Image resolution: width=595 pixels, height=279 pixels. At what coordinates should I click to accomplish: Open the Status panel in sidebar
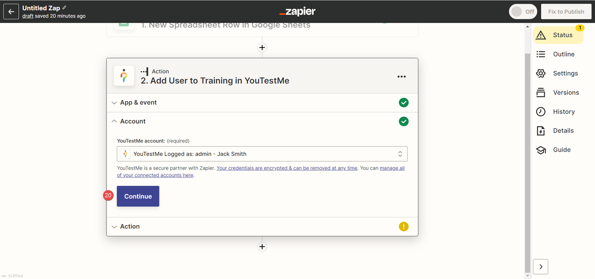(558, 35)
